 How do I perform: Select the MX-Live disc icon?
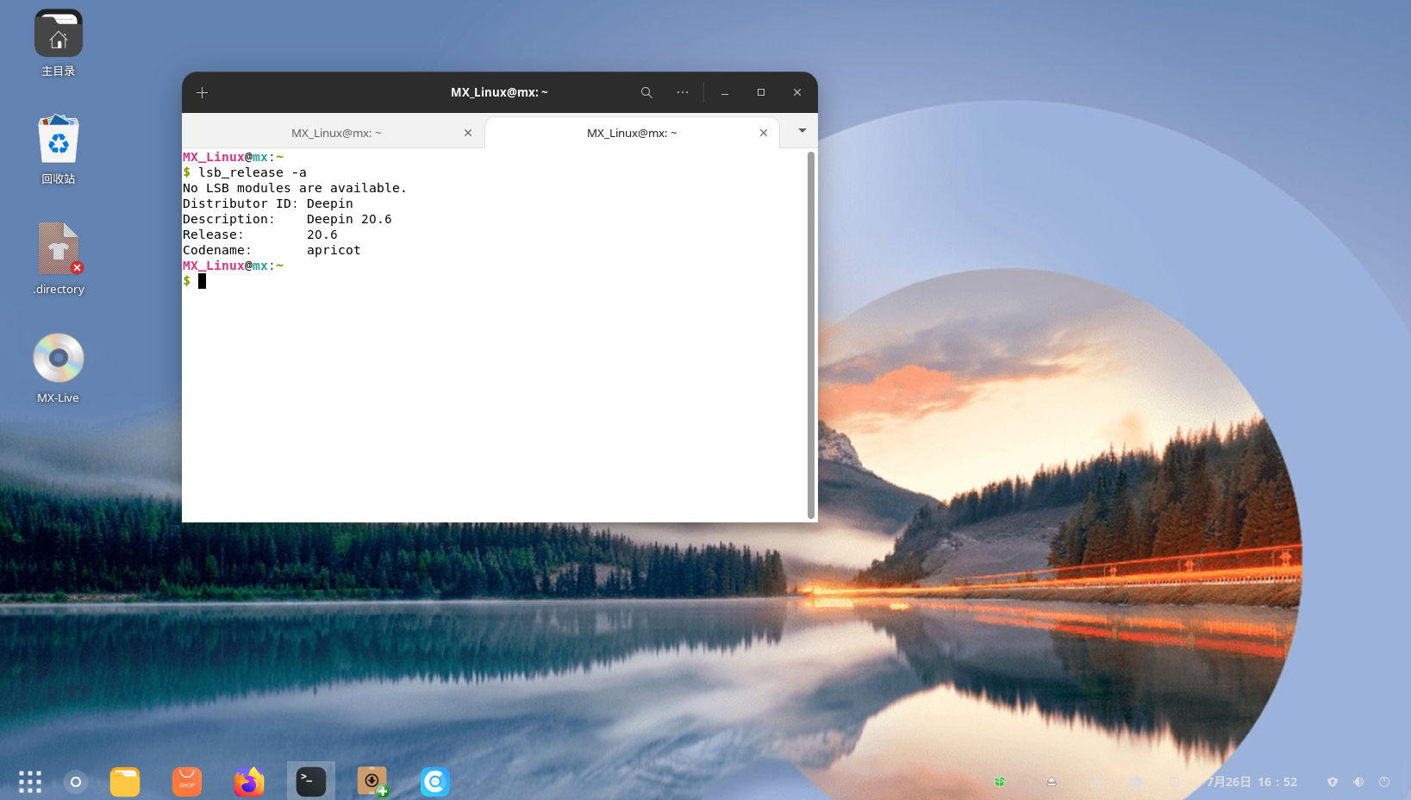coord(59,359)
